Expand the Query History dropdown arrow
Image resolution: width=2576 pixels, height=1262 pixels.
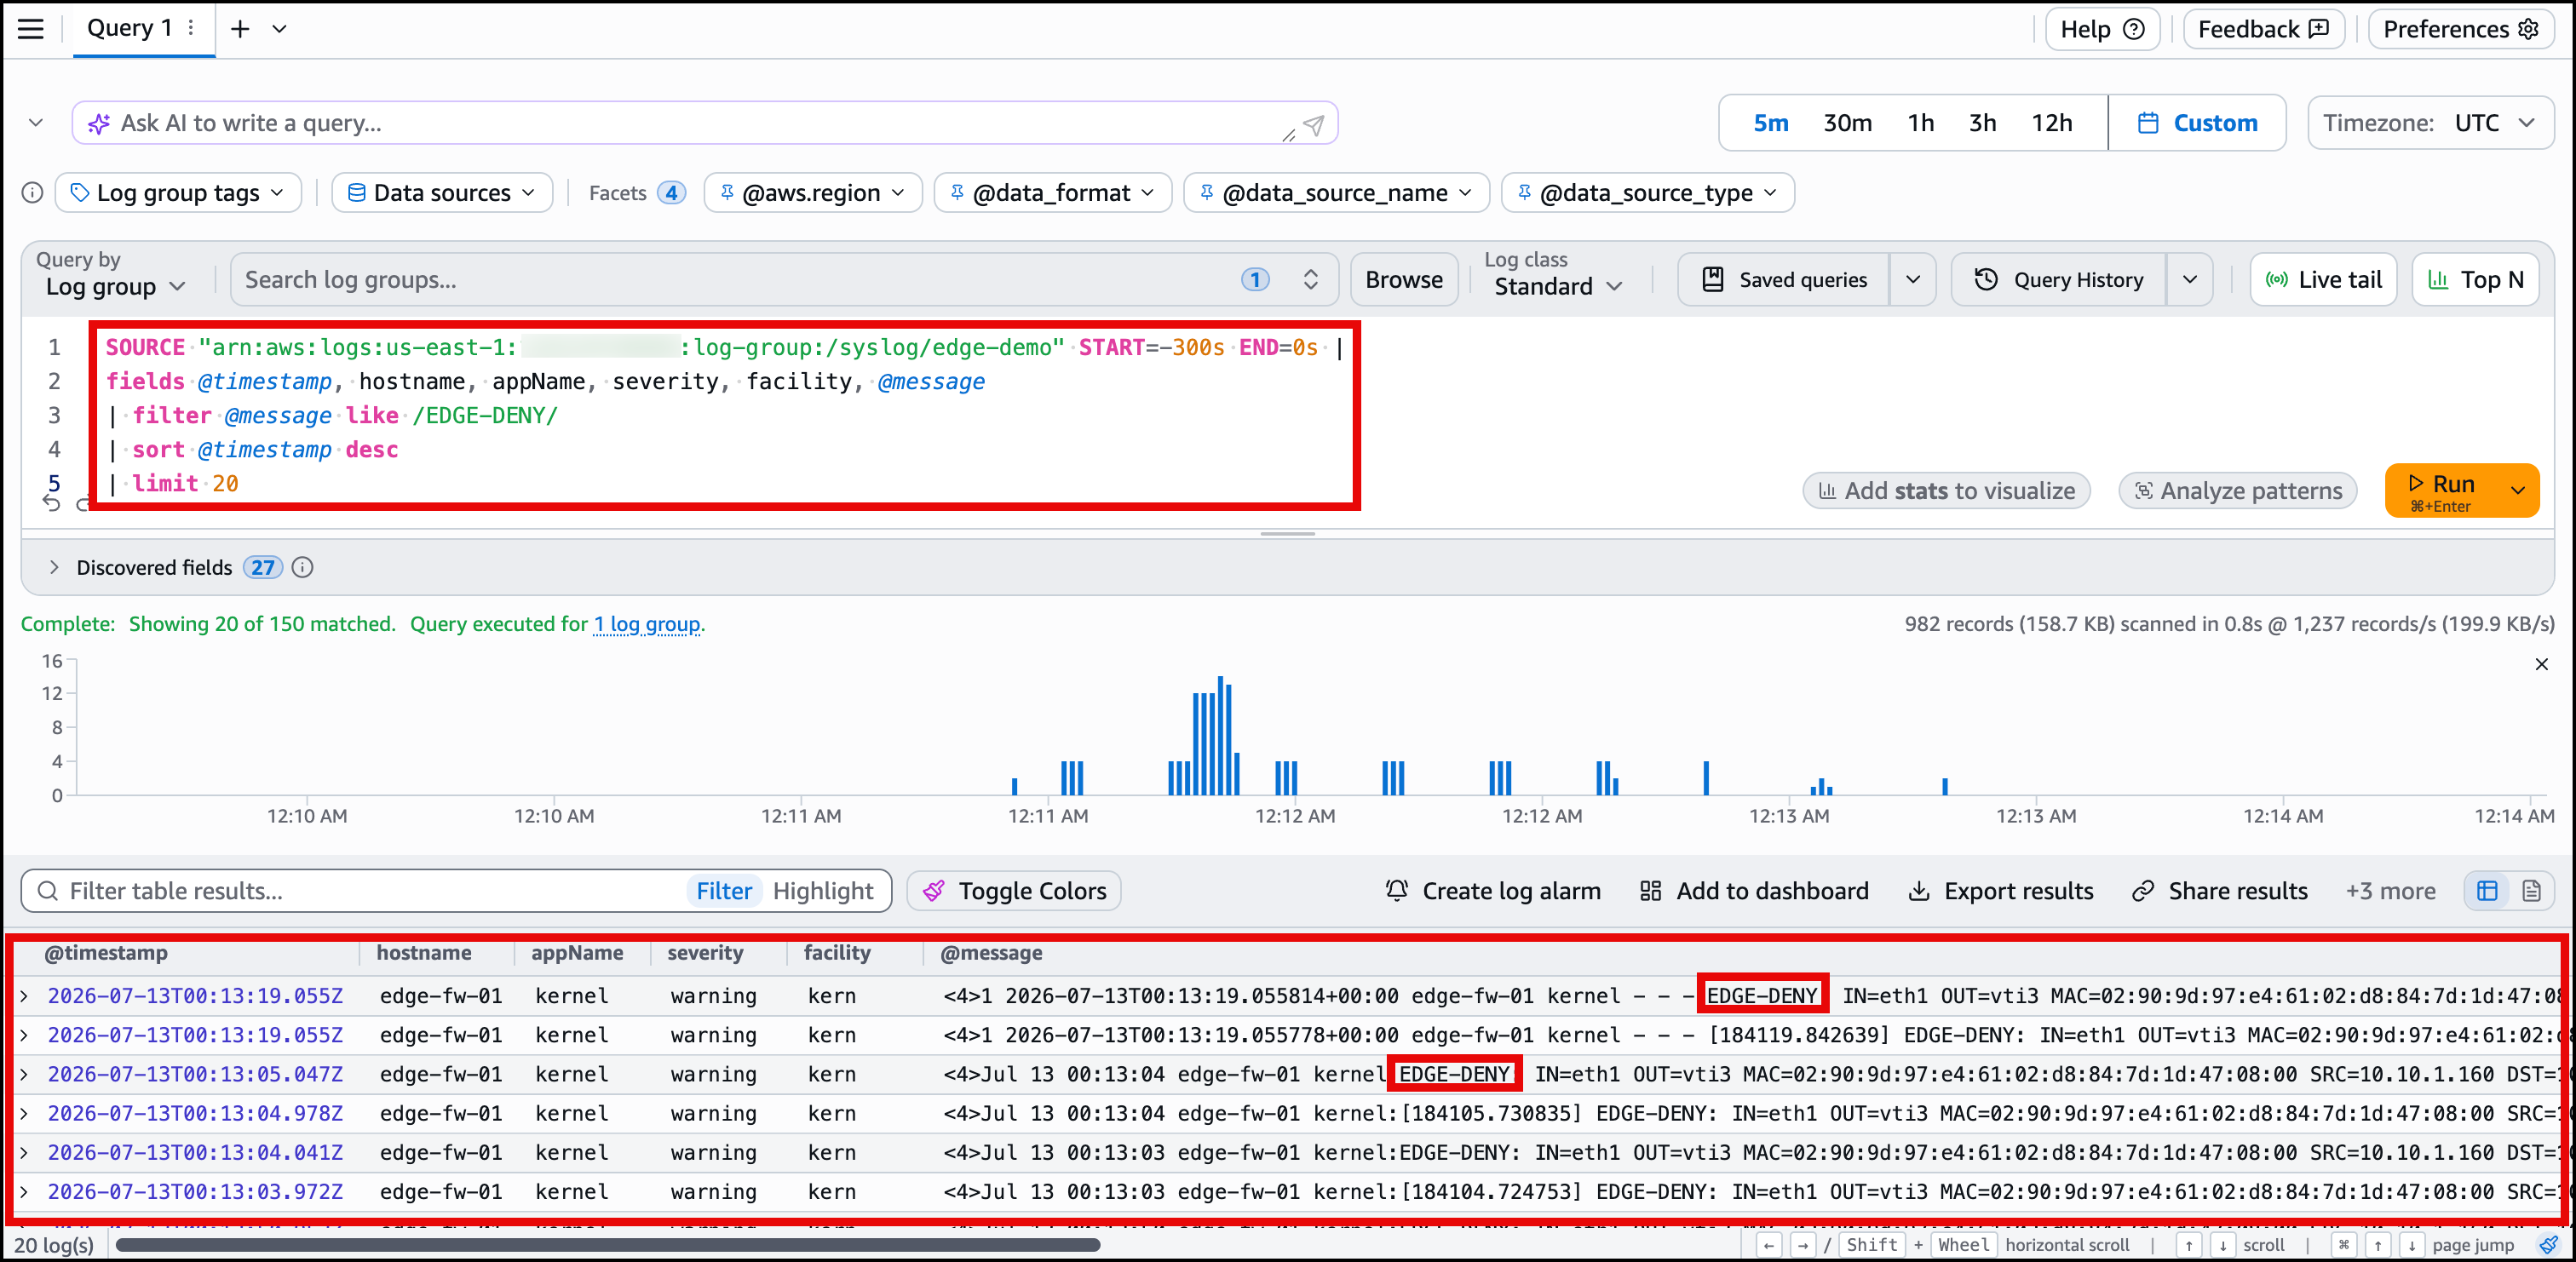pyautogui.click(x=2190, y=279)
